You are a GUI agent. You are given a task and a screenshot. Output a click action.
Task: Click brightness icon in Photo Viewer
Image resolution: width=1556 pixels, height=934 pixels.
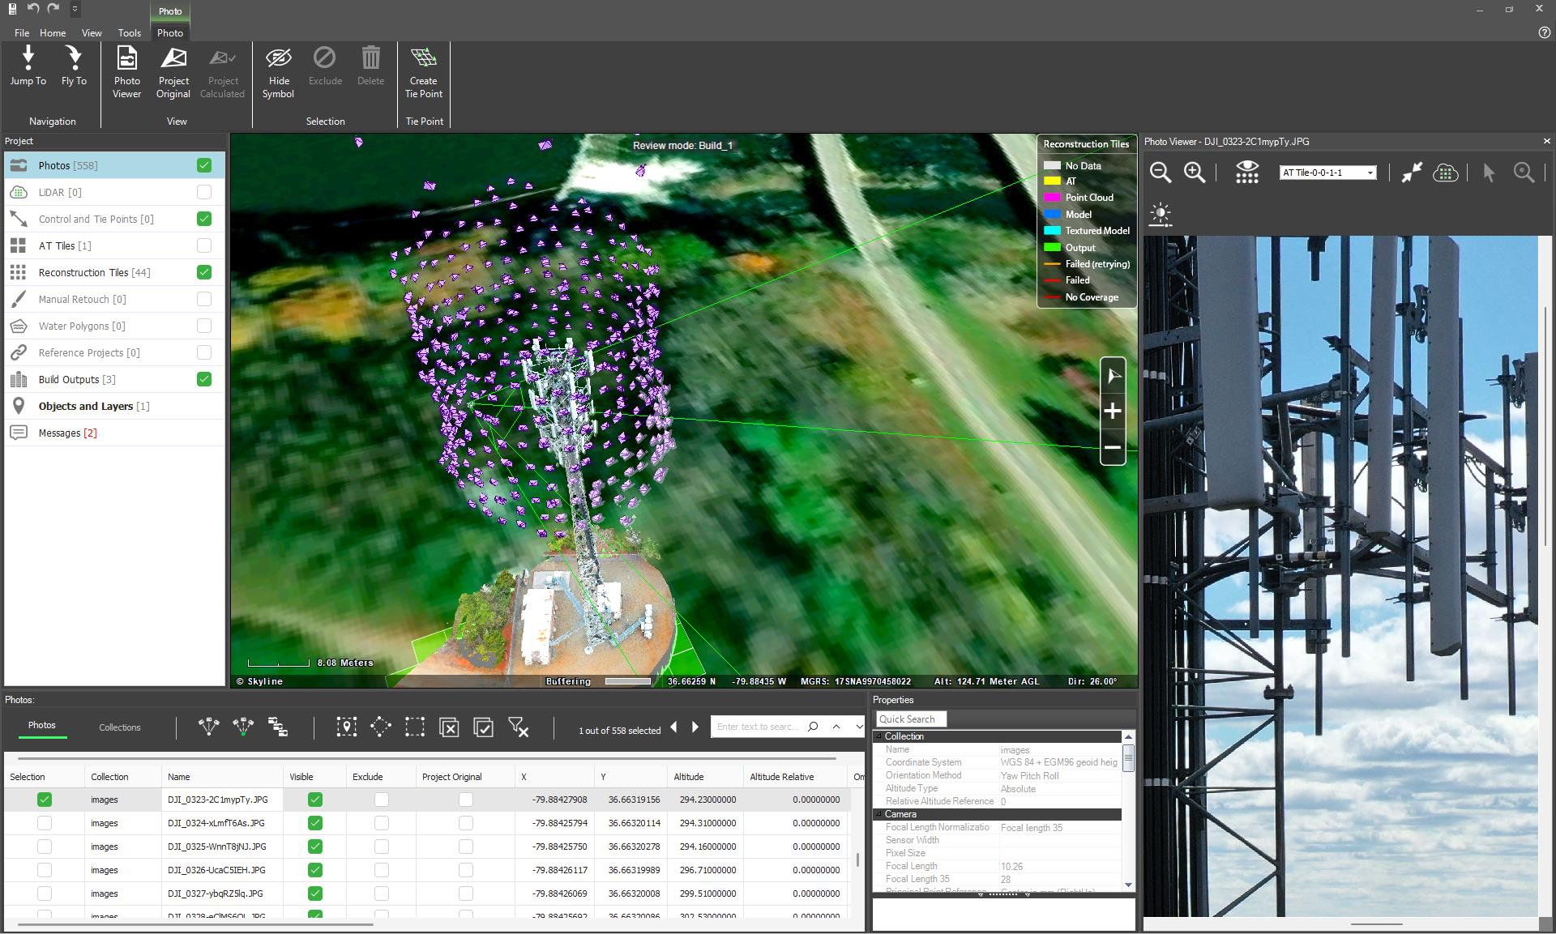[x=1161, y=215]
